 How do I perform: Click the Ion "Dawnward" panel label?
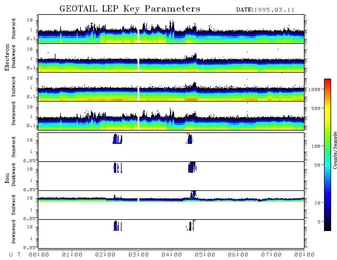pos(14,232)
